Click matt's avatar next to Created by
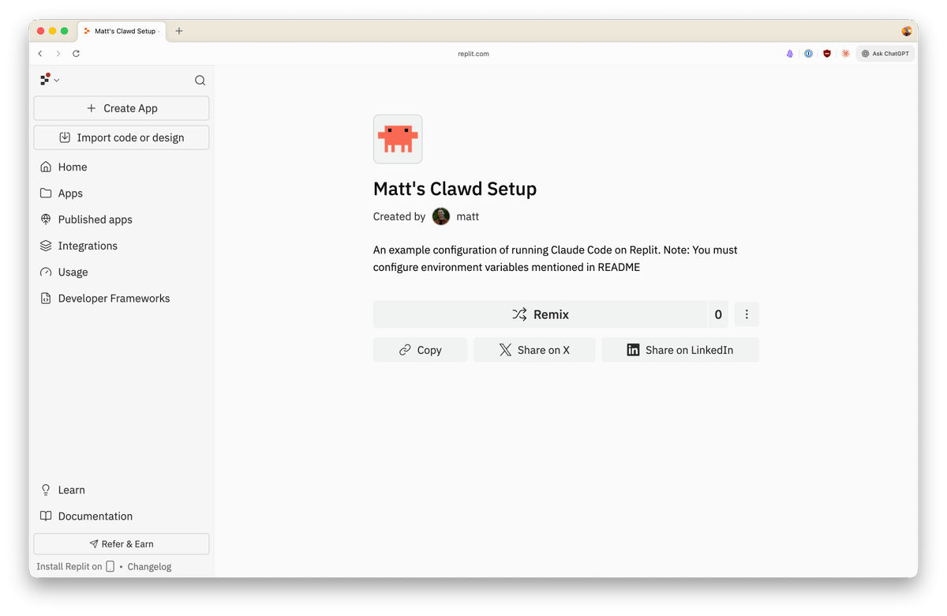Screen dimensions: 947x616 click(x=441, y=216)
